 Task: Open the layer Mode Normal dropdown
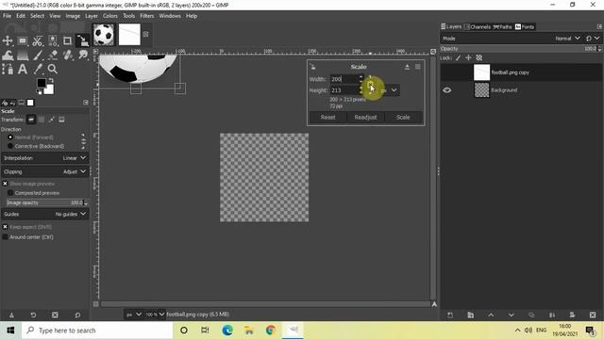(x=567, y=39)
